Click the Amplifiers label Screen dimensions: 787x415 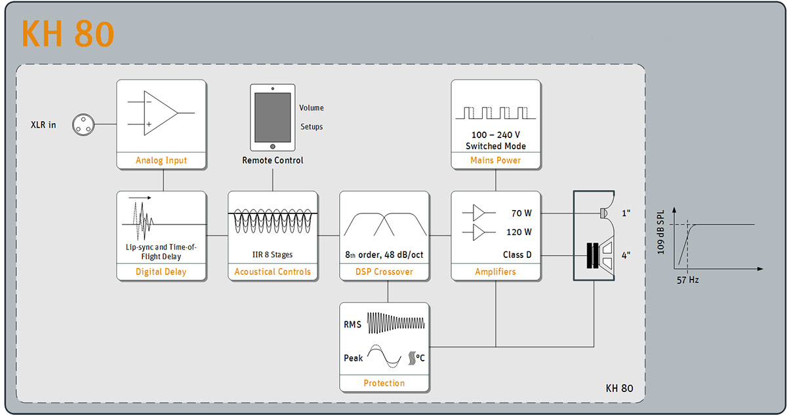pyautogui.click(x=496, y=272)
